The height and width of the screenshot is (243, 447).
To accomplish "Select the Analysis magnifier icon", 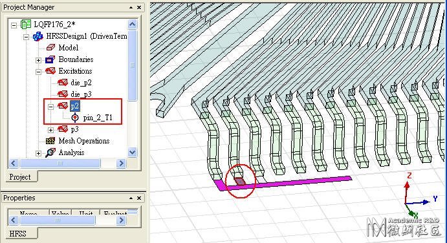I will click(x=50, y=153).
